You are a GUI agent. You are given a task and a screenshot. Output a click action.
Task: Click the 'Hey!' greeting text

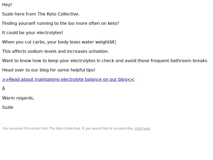pyautogui.click(x=7, y=5)
